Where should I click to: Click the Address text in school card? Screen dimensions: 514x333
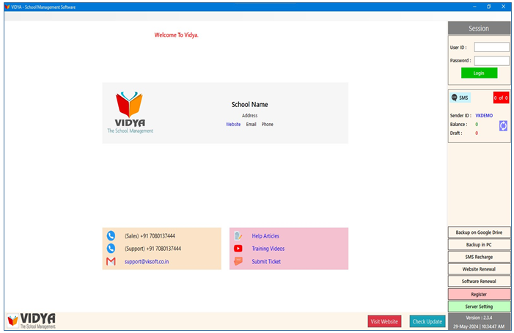click(x=250, y=115)
